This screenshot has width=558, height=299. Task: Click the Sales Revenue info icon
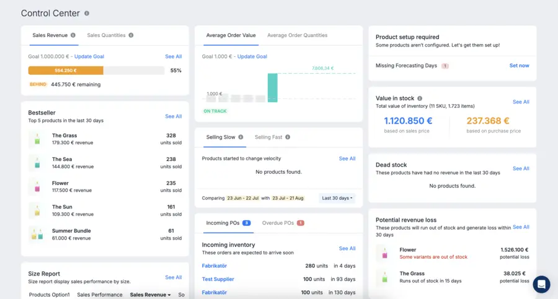73,35
